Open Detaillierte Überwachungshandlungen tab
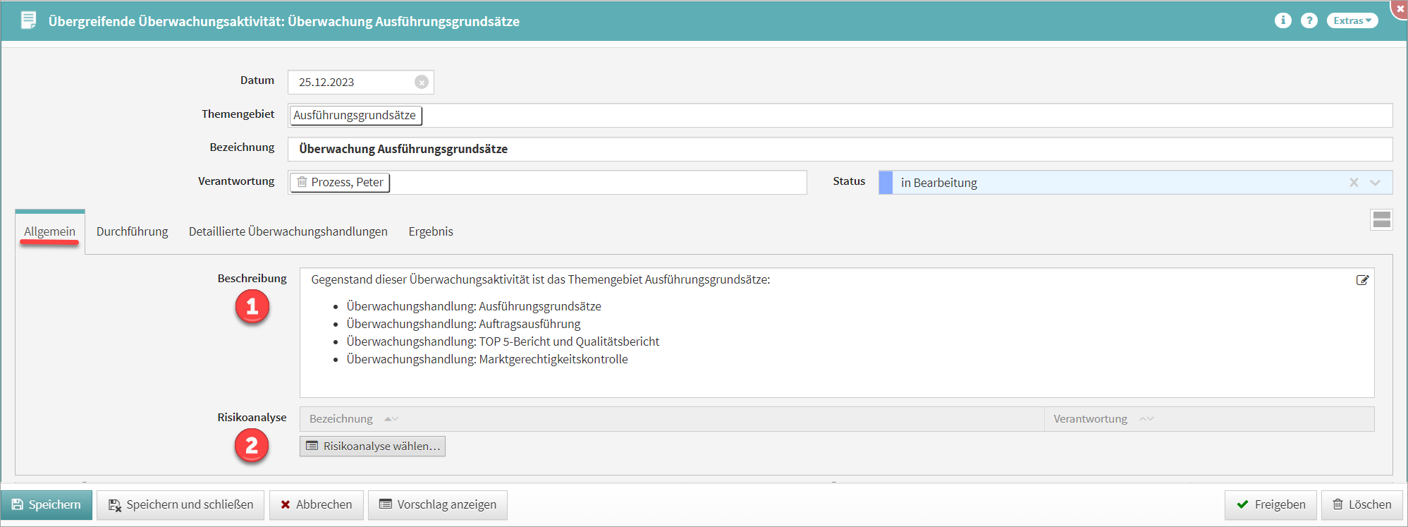Viewport: 1408px width, 527px height. tap(288, 231)
